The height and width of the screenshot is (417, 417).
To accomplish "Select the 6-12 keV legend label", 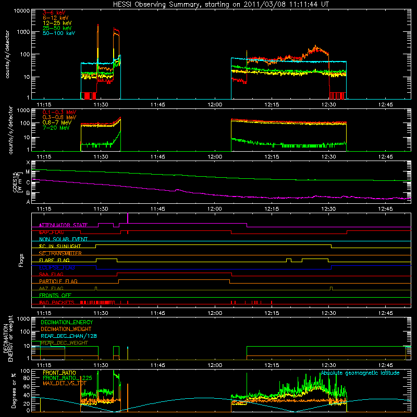I will coord(55,18).
